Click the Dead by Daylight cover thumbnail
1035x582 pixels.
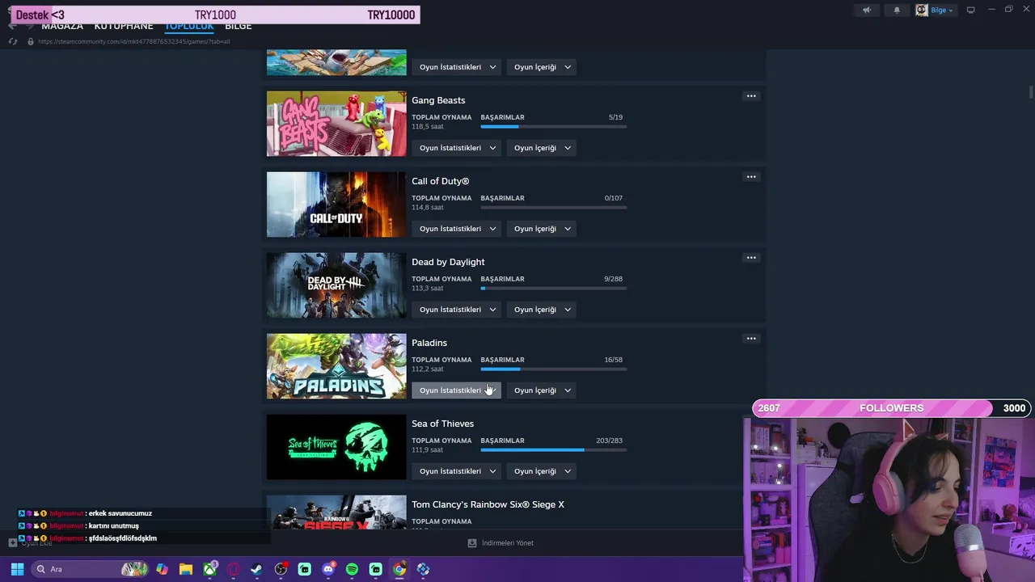(x=336, y=285)
